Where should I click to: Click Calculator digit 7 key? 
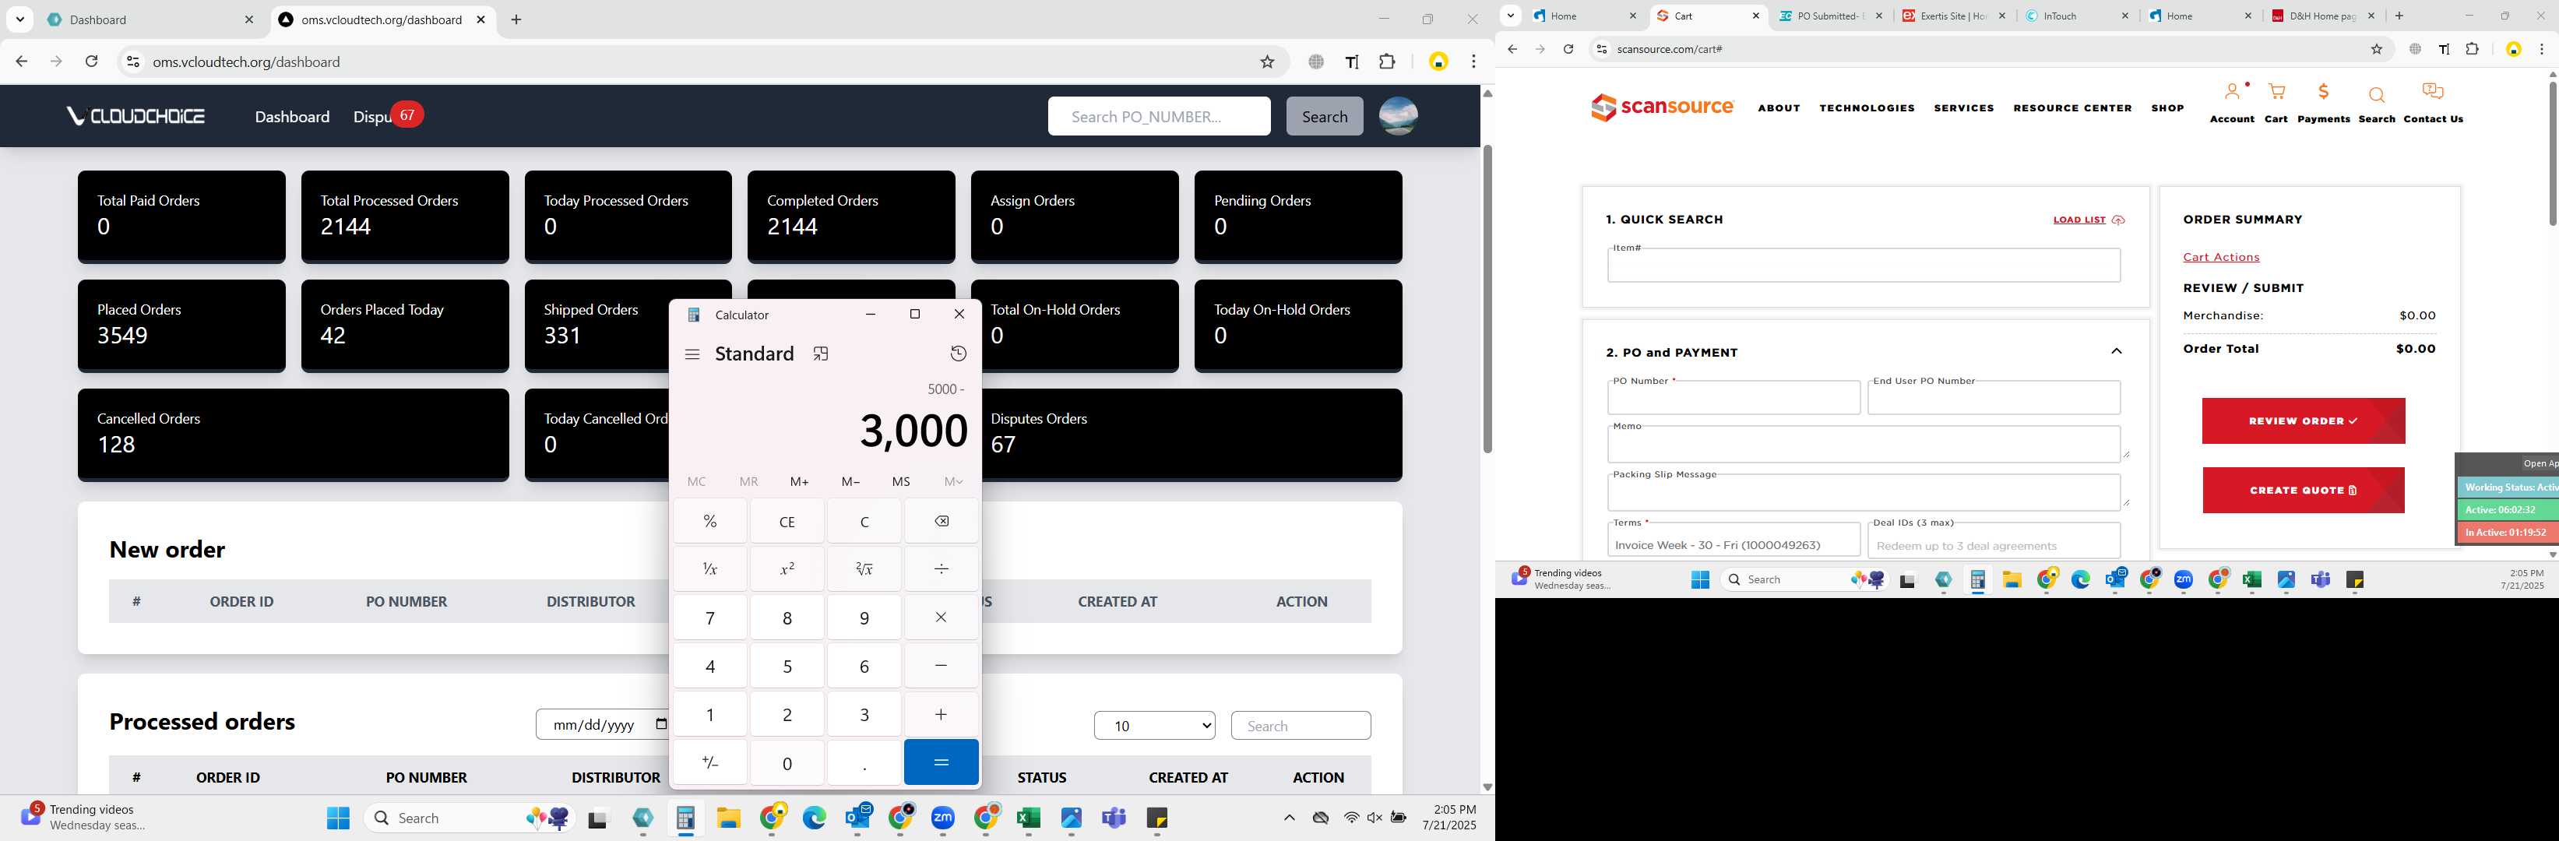(710, 618)
